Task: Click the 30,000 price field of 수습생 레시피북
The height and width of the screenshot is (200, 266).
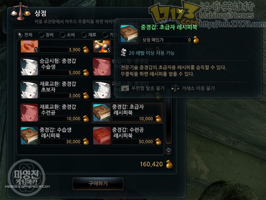Action: pos(61,141)
